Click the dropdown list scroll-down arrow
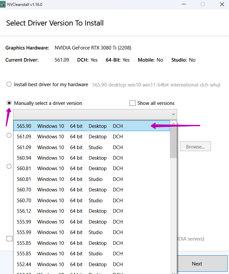Viewport: 229px width, 274px height. pos(173,273)
